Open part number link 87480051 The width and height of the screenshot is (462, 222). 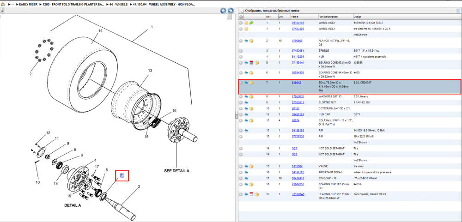click(298, 51)
